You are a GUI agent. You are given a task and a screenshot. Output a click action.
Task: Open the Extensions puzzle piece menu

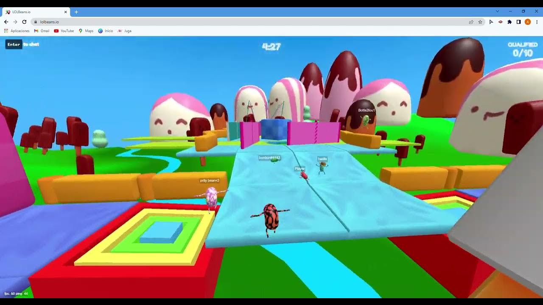[x=509, y=22]
